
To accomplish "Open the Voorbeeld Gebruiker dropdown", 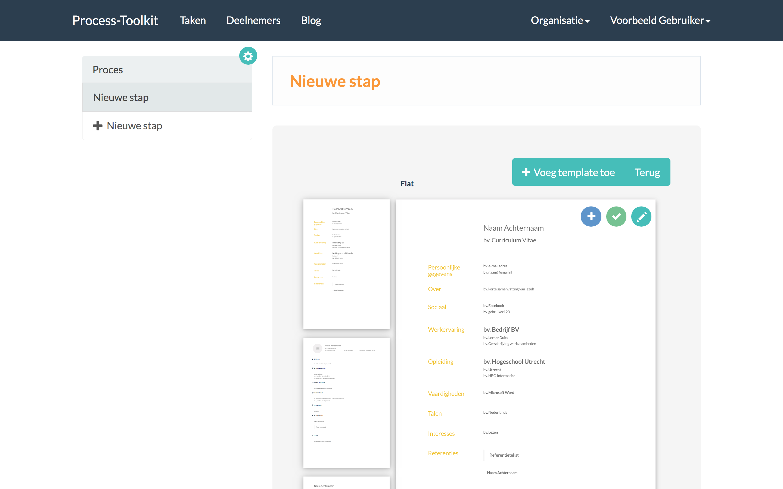I will (x=660, y=20).
